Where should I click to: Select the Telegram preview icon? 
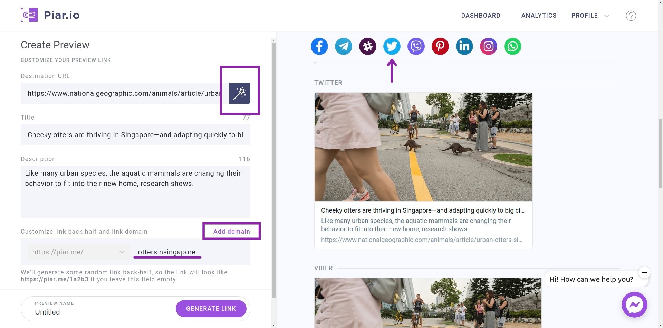point(343,46)
